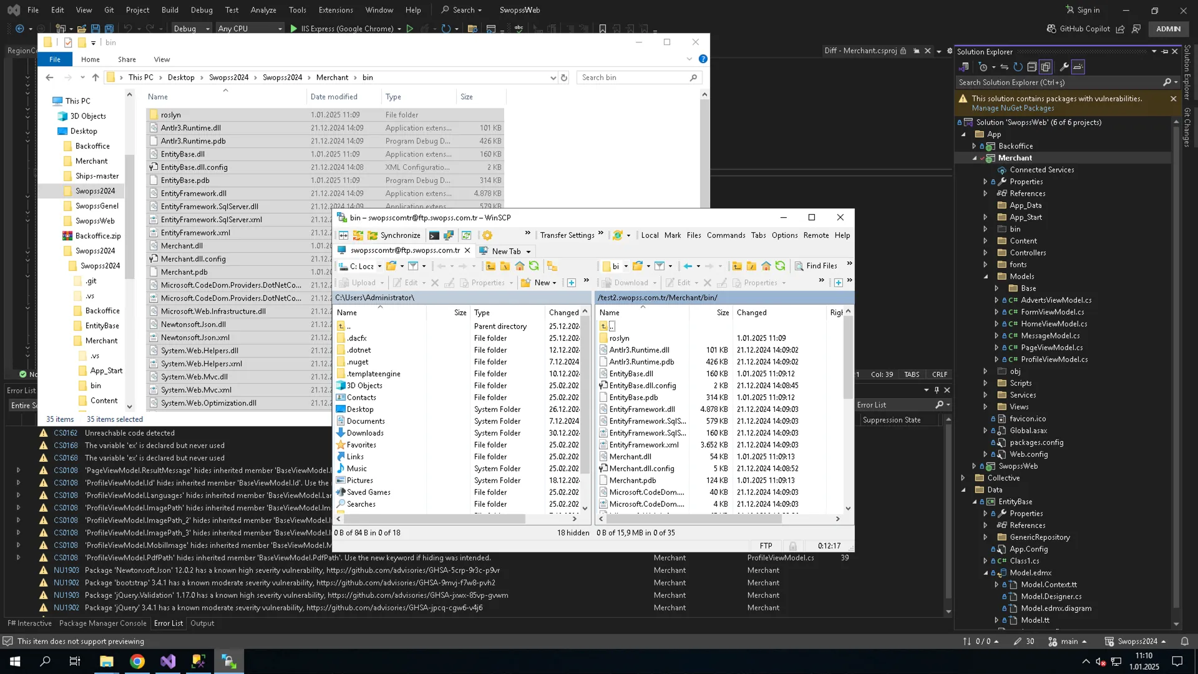The image size is (1198, 674).
Task: Switch to the Output tab
Action: click(x=202, y=623)
